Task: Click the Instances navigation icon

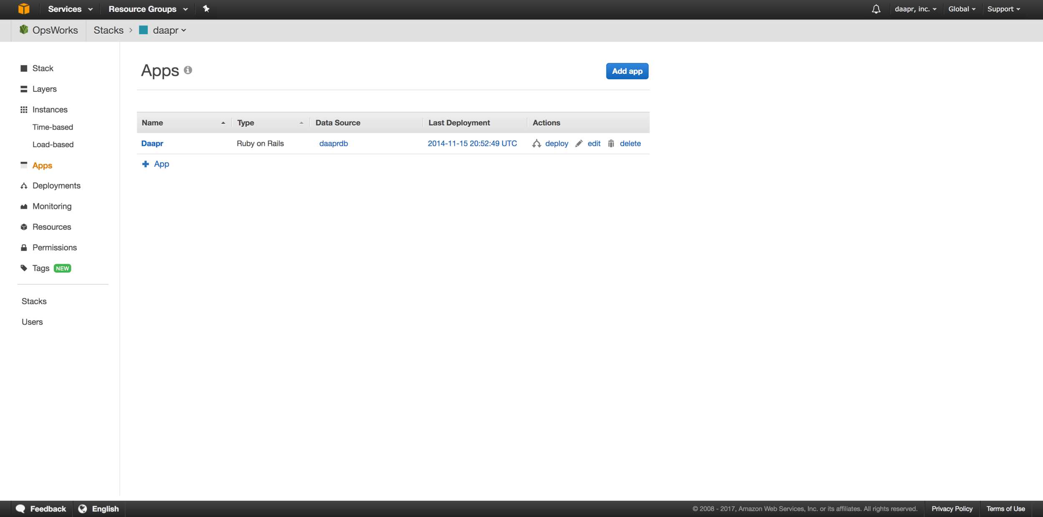Action: click(24, 110)
